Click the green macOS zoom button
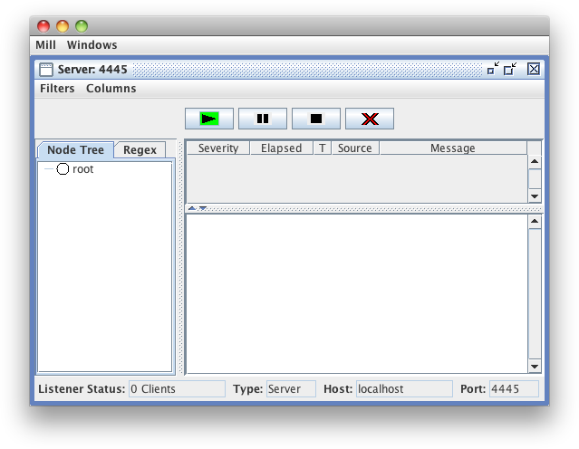The image size is (579, 449). 82,26
